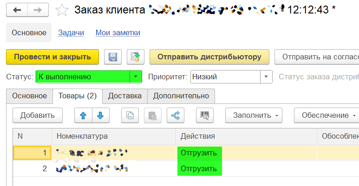Viewport: 359px width, 186px height.
Task: Click the Номенклатура column header
Action: pyautogui.click(x=114, y=136)
